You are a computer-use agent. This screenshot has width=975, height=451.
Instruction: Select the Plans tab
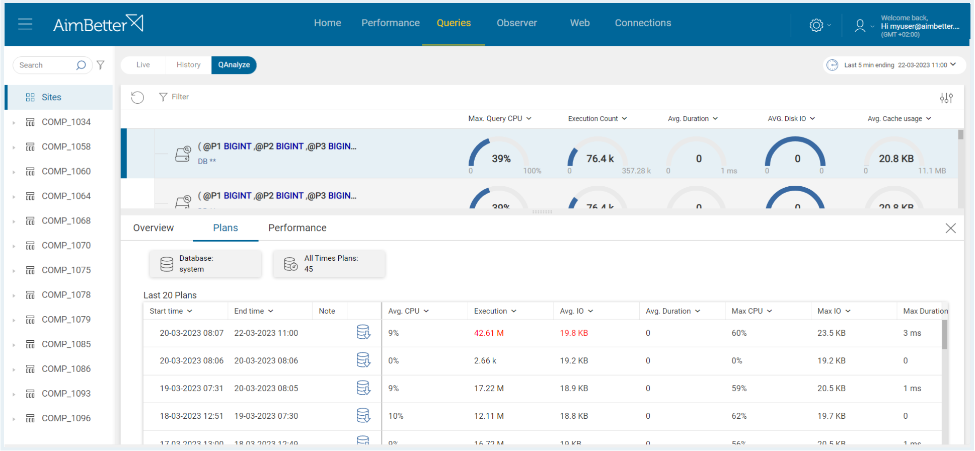226,228
